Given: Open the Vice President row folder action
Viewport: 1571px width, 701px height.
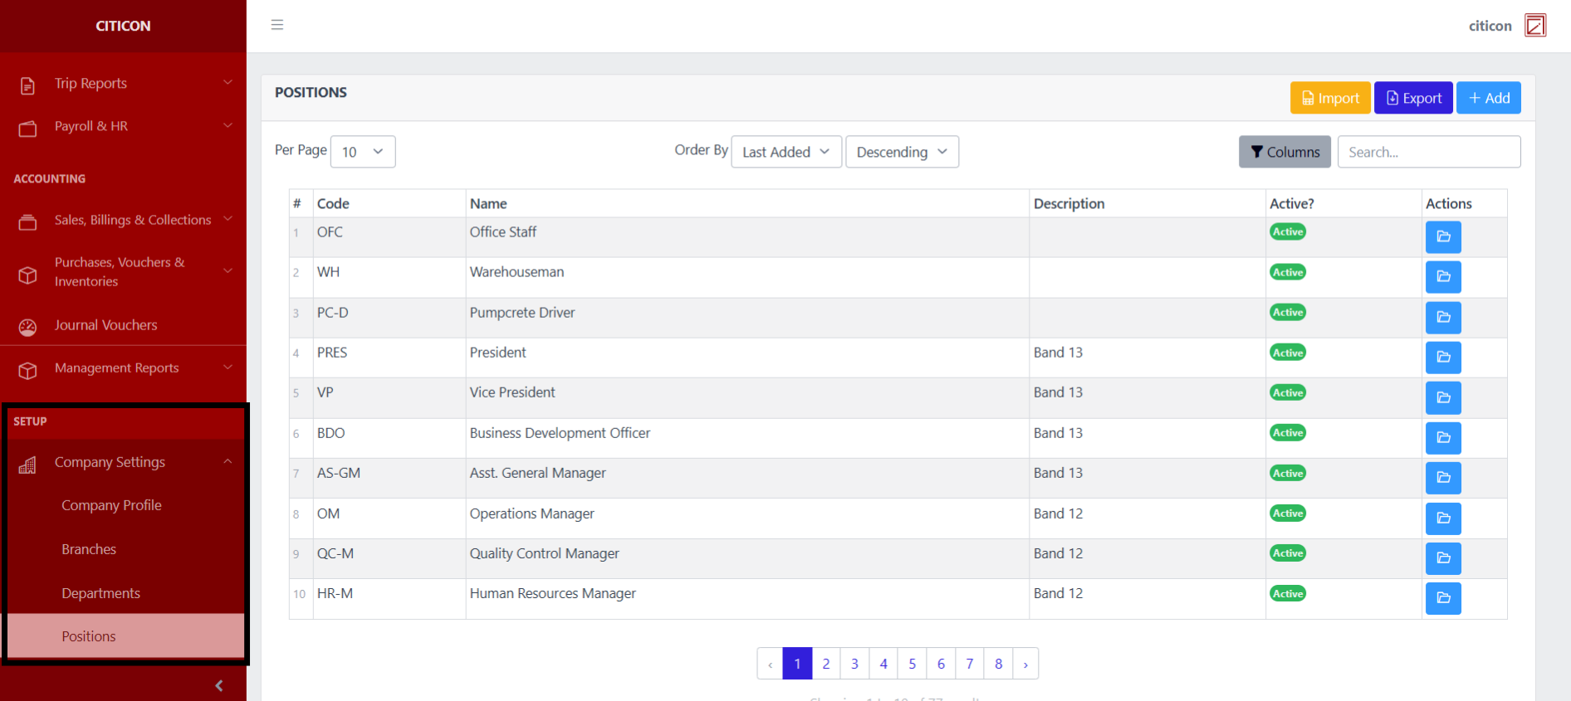Looking at the screenshot, I should pos(1443,398).
